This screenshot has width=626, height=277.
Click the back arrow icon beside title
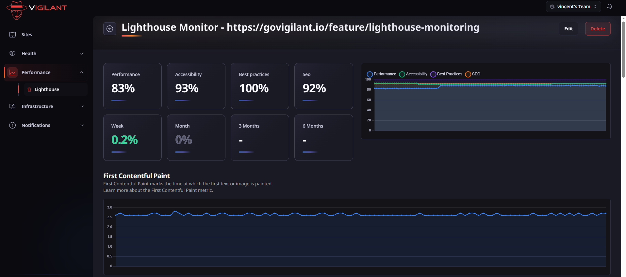coord(110,29)
